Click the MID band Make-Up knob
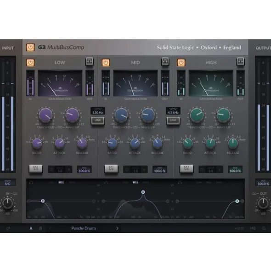 [x=148, y=115]
